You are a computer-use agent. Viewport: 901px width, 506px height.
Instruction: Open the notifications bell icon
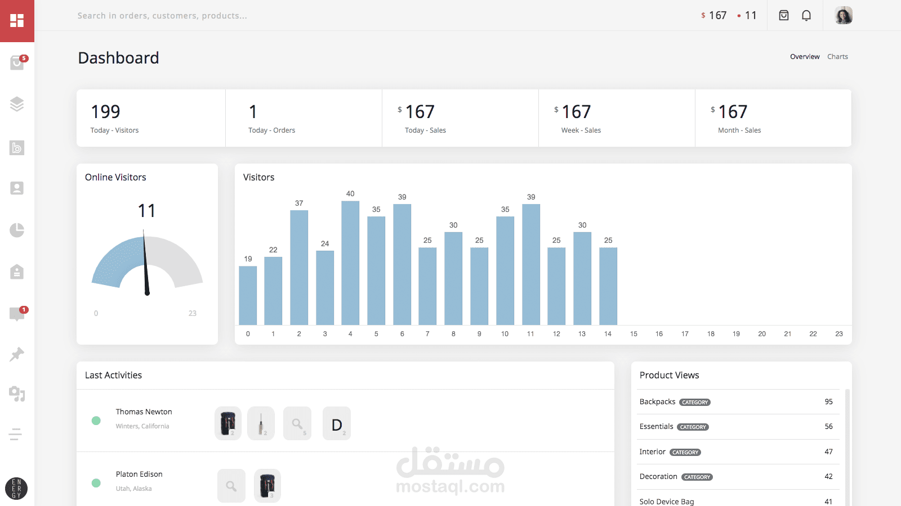tap(806, 15)
